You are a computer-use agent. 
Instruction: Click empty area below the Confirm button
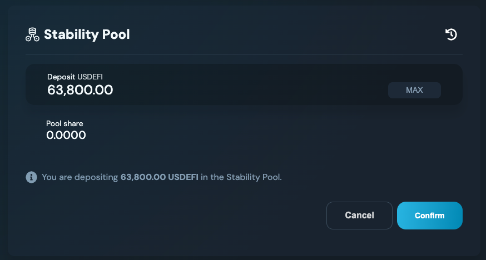[x=429, y=243]
